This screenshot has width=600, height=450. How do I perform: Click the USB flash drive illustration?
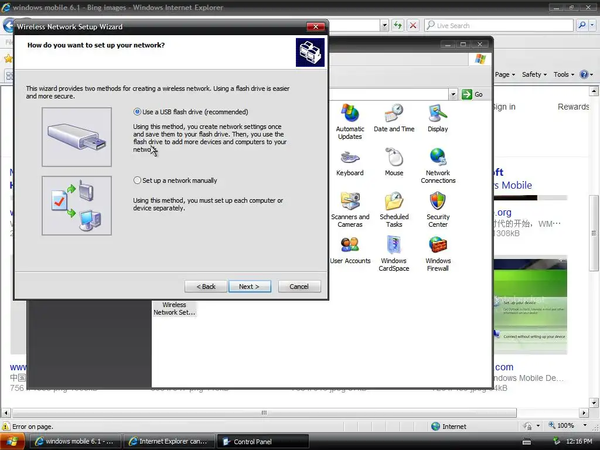[77, 137]
